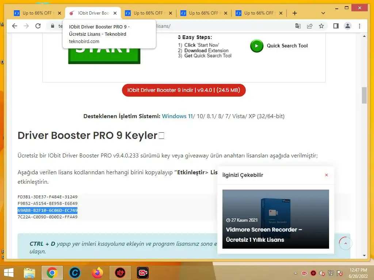
Task: Open File Explorer from the taskbar
Action: coord(30,273)
